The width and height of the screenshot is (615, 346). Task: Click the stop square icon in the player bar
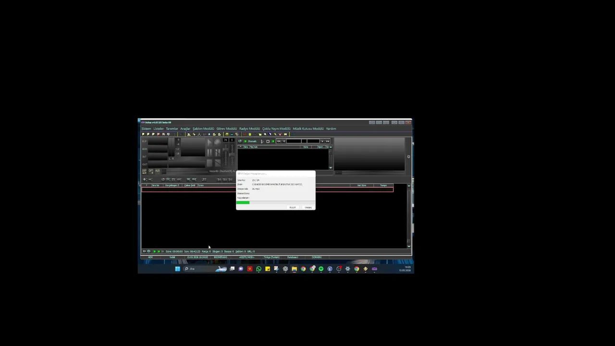click(268, 141)
